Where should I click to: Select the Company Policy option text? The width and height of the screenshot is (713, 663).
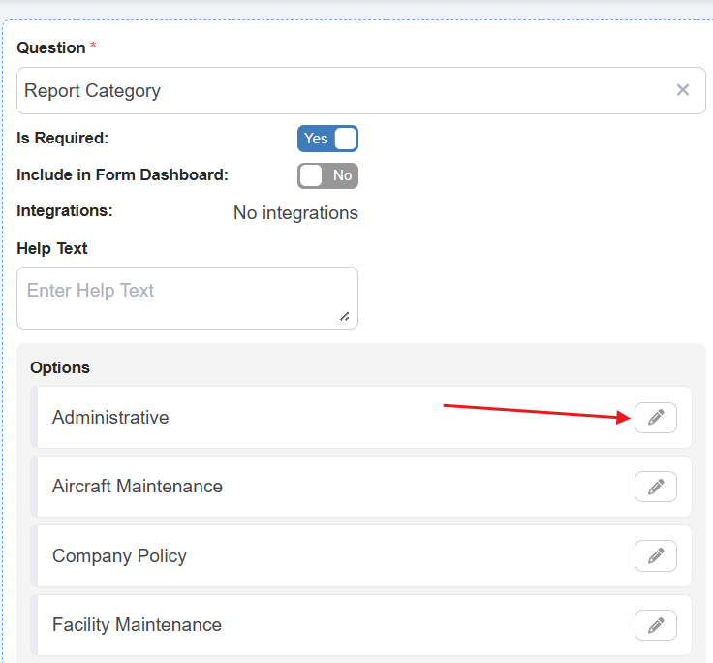[x=119, y=556]
